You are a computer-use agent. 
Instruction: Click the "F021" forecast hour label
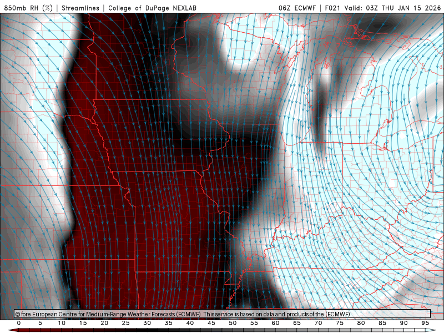point(332,8)
